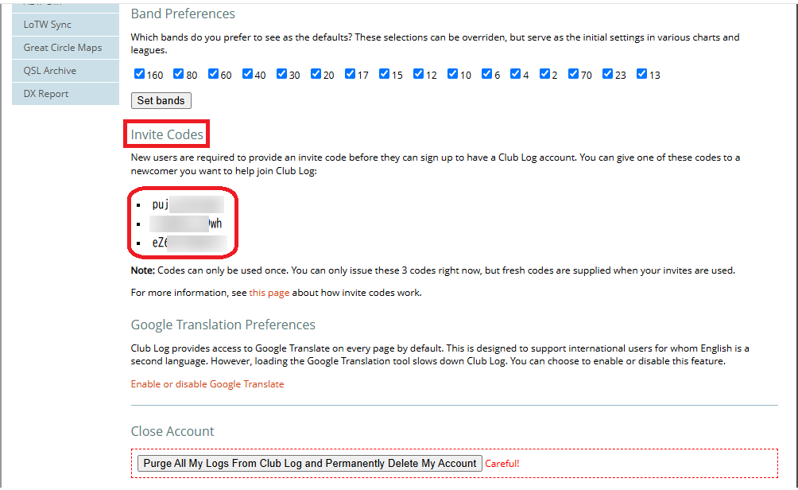The width and height of the screenshot is (798, 490).
Task: Toggle the 80 band checkbox
Action: tap(178, 74)
